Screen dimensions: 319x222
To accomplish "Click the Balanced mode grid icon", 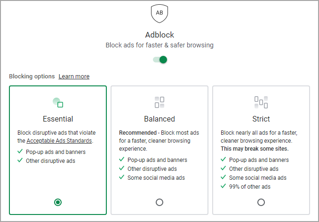I will 159,102.
